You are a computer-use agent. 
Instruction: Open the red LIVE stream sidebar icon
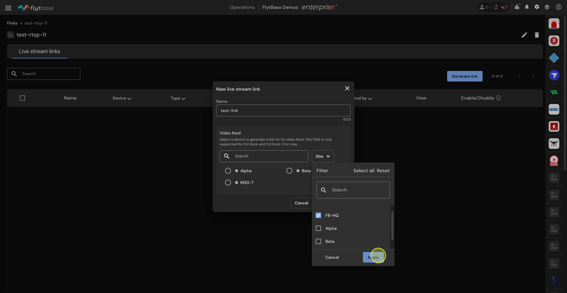click(x=554, y=161)
